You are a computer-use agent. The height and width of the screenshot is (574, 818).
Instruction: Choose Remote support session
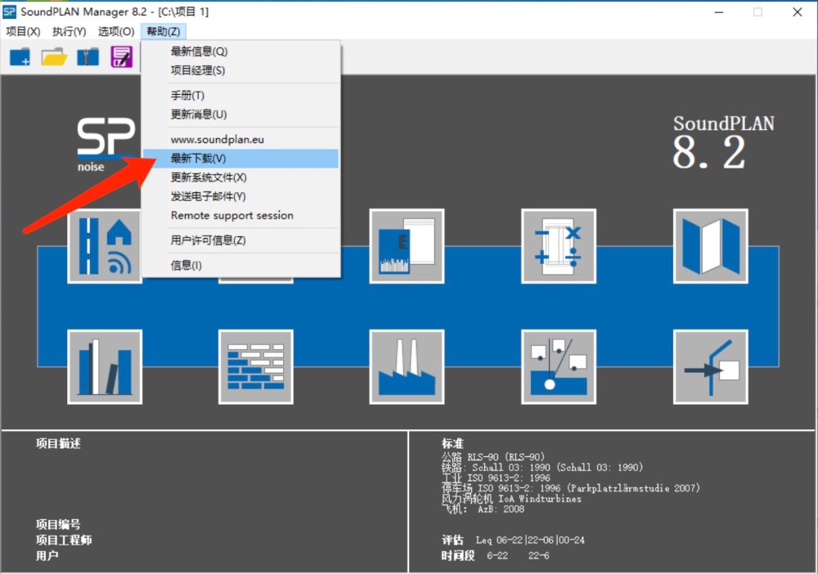click(231, 216)
